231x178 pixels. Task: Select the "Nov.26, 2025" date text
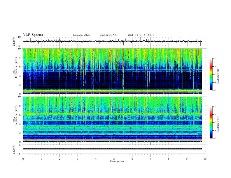81,35
